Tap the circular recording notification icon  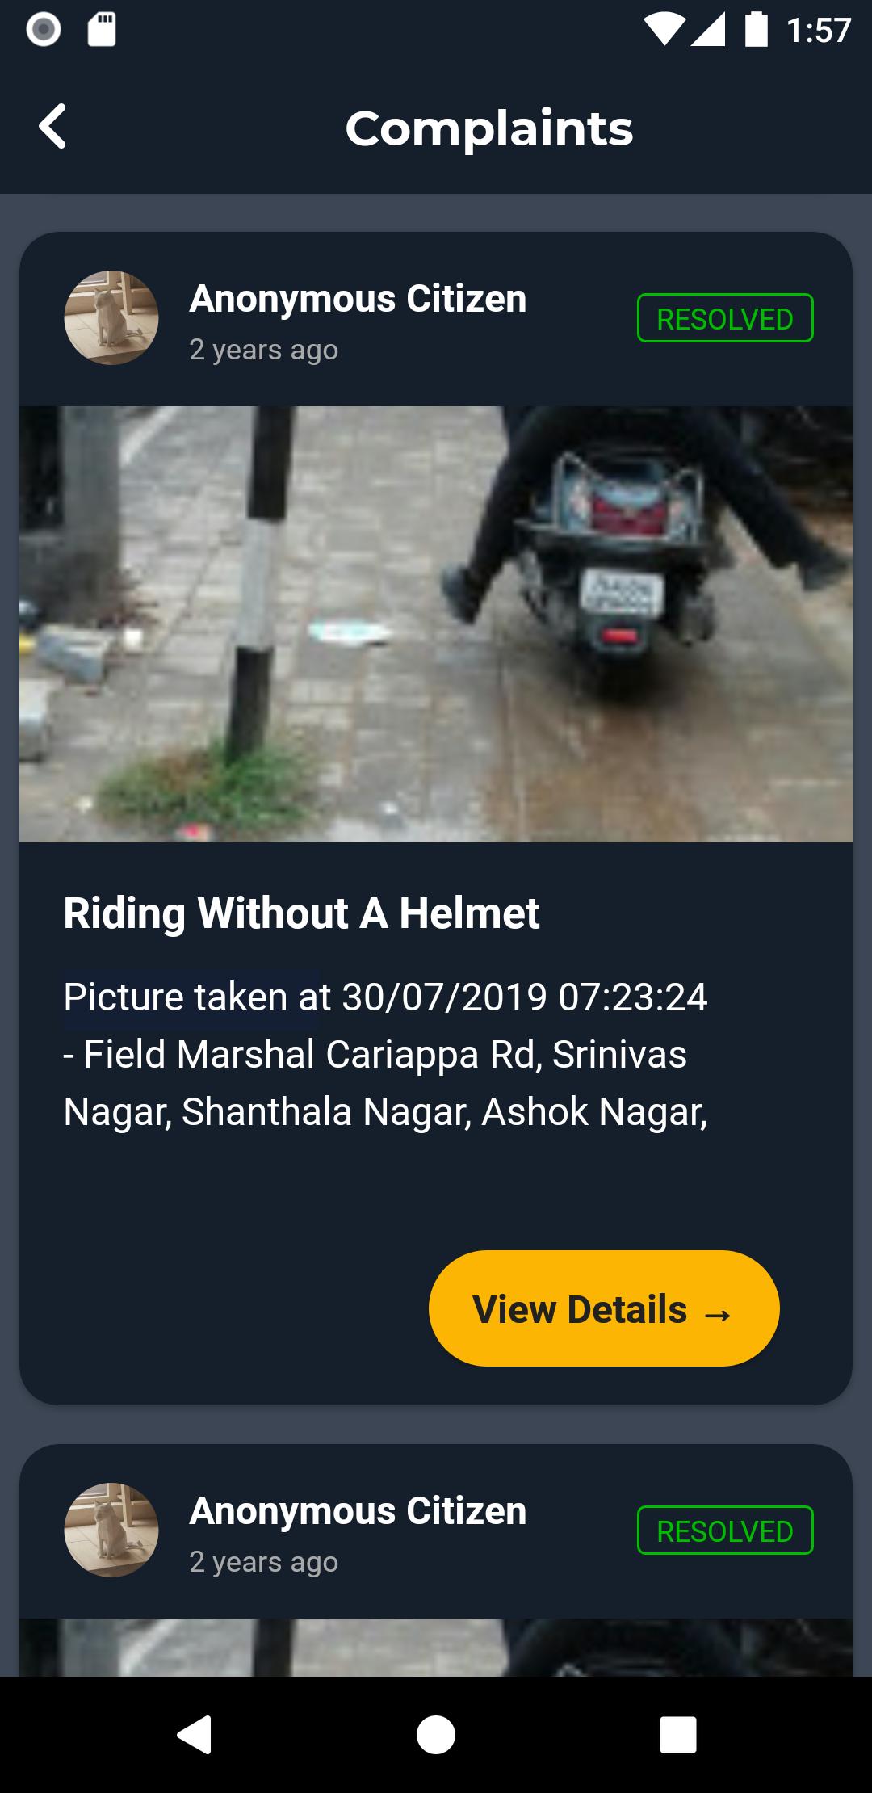click(x=44, y=30)
